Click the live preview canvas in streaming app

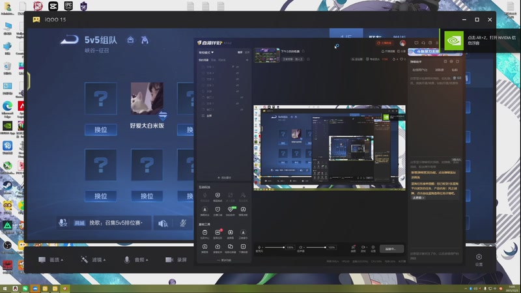(330, 148)
